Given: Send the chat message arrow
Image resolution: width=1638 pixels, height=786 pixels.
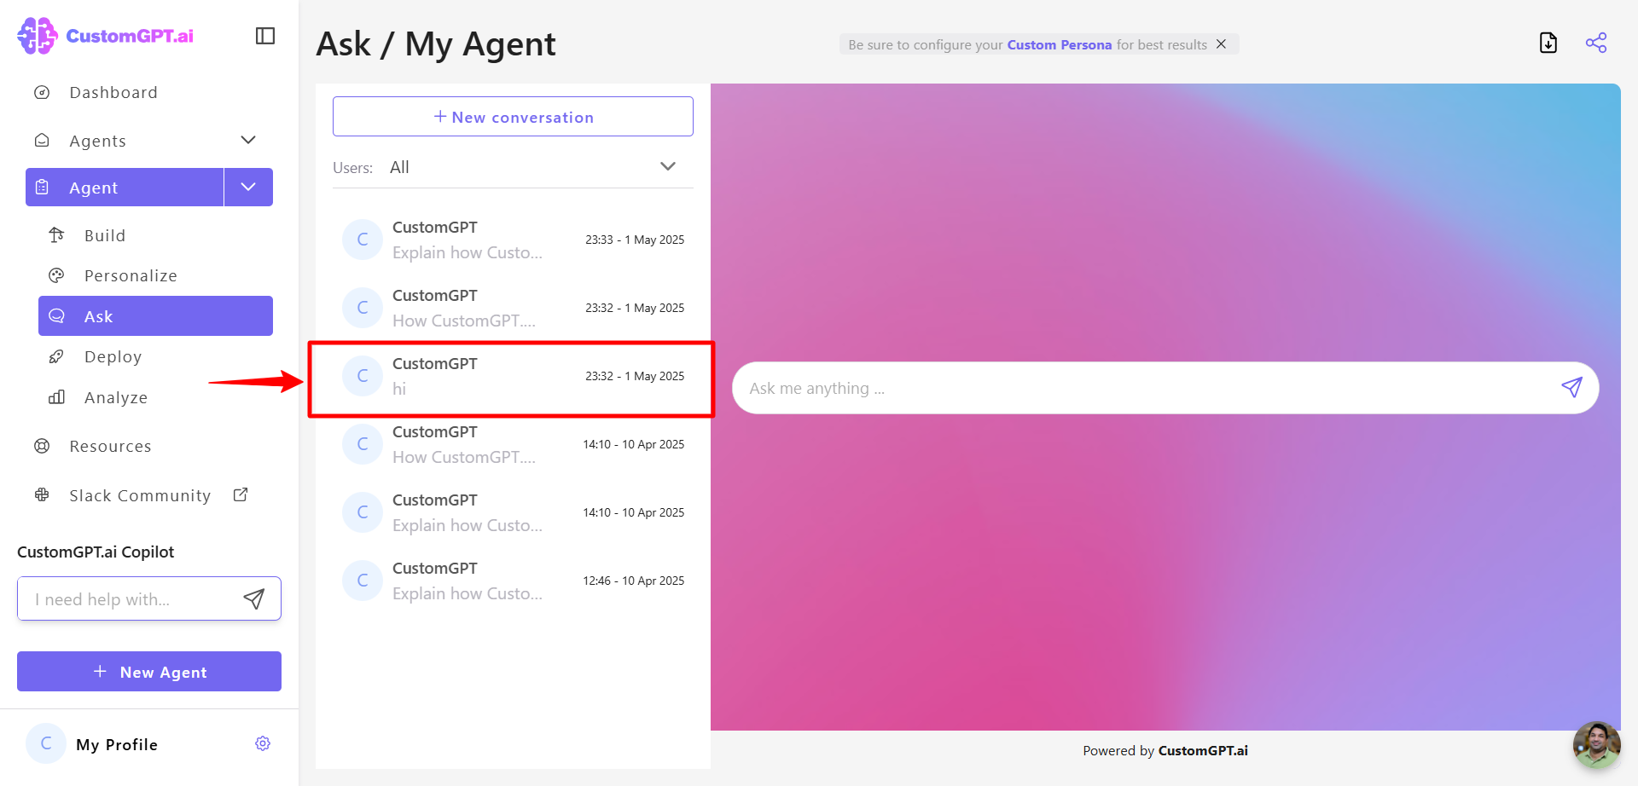Looking at the screenshot, I should [1571, 388].
